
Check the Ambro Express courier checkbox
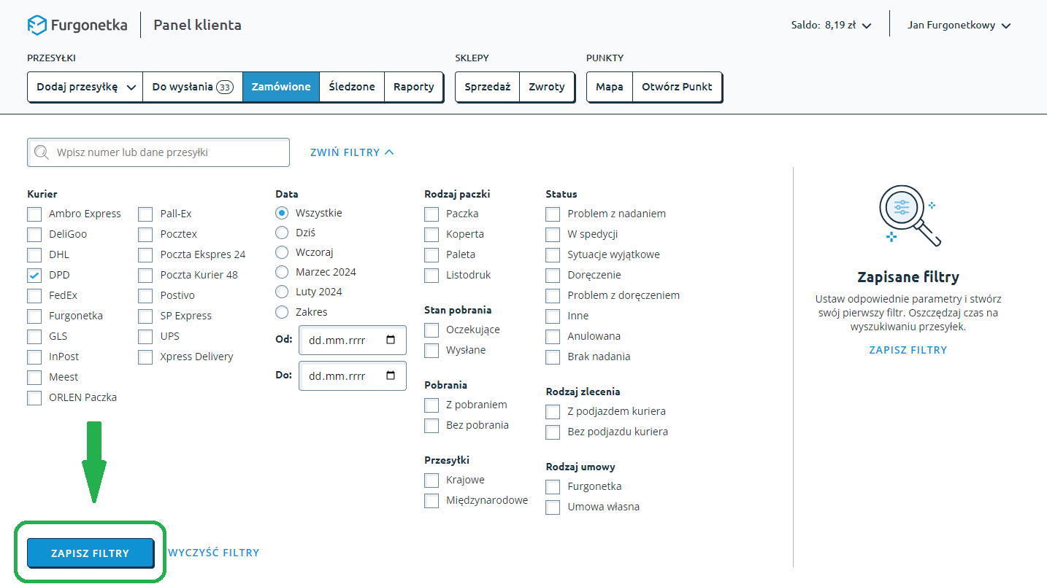pos(34,214)
